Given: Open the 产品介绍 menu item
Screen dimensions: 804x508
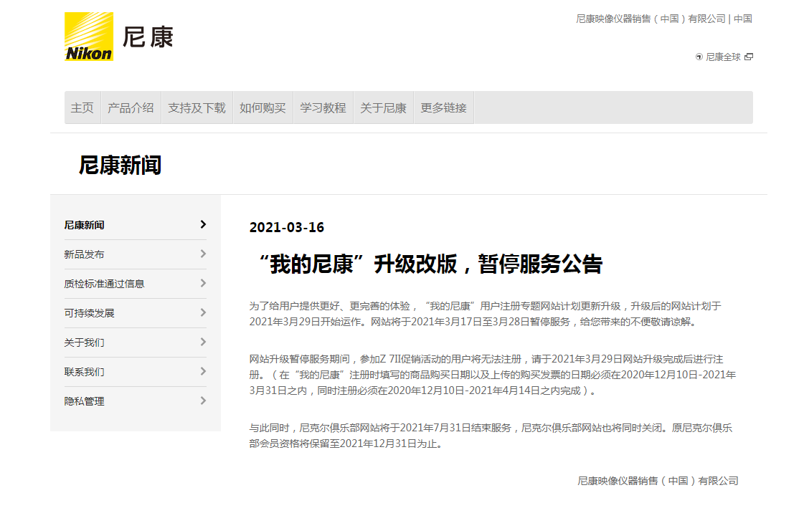Looking at the screenshot, I should pos(131,107).
